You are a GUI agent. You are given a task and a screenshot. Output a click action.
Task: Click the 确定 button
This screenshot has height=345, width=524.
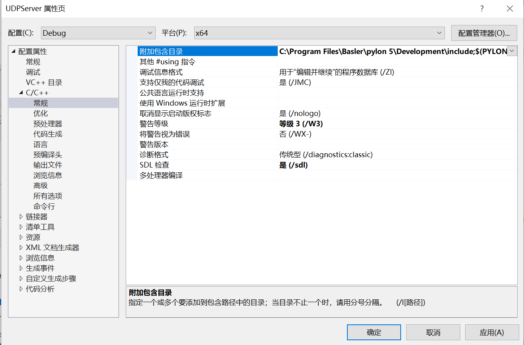tap(374, 332)
